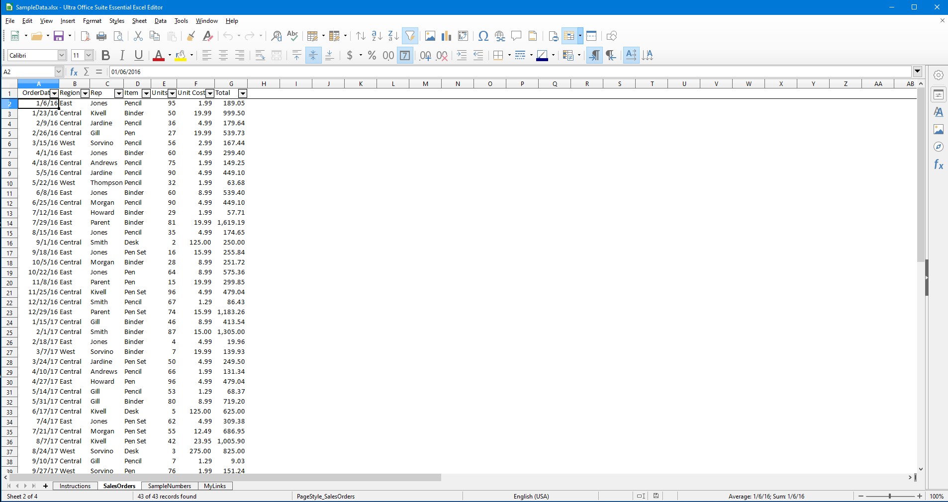
Task: Open the Data menu
Action: click(160, 21)
